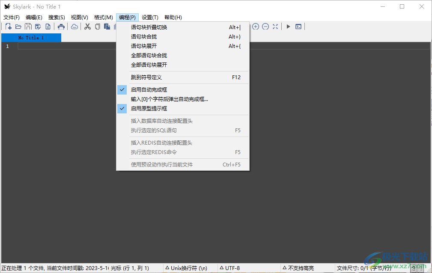Image resolution: width=432 pixels, height=273 pixels.
Task: Click the close file icon with X
Action: click(48, 27)
